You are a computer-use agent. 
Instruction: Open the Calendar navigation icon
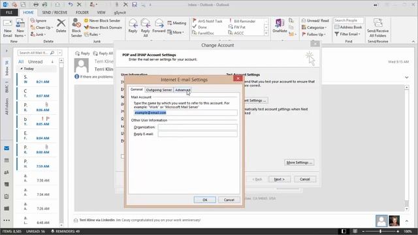click(7, 161)
